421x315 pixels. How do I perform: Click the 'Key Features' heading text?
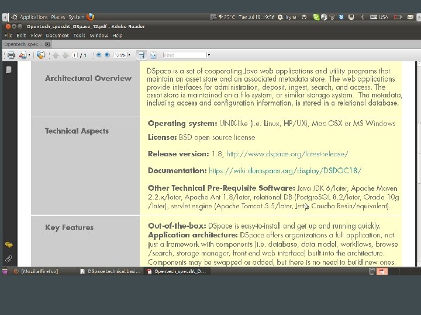[x=69, y=228]
